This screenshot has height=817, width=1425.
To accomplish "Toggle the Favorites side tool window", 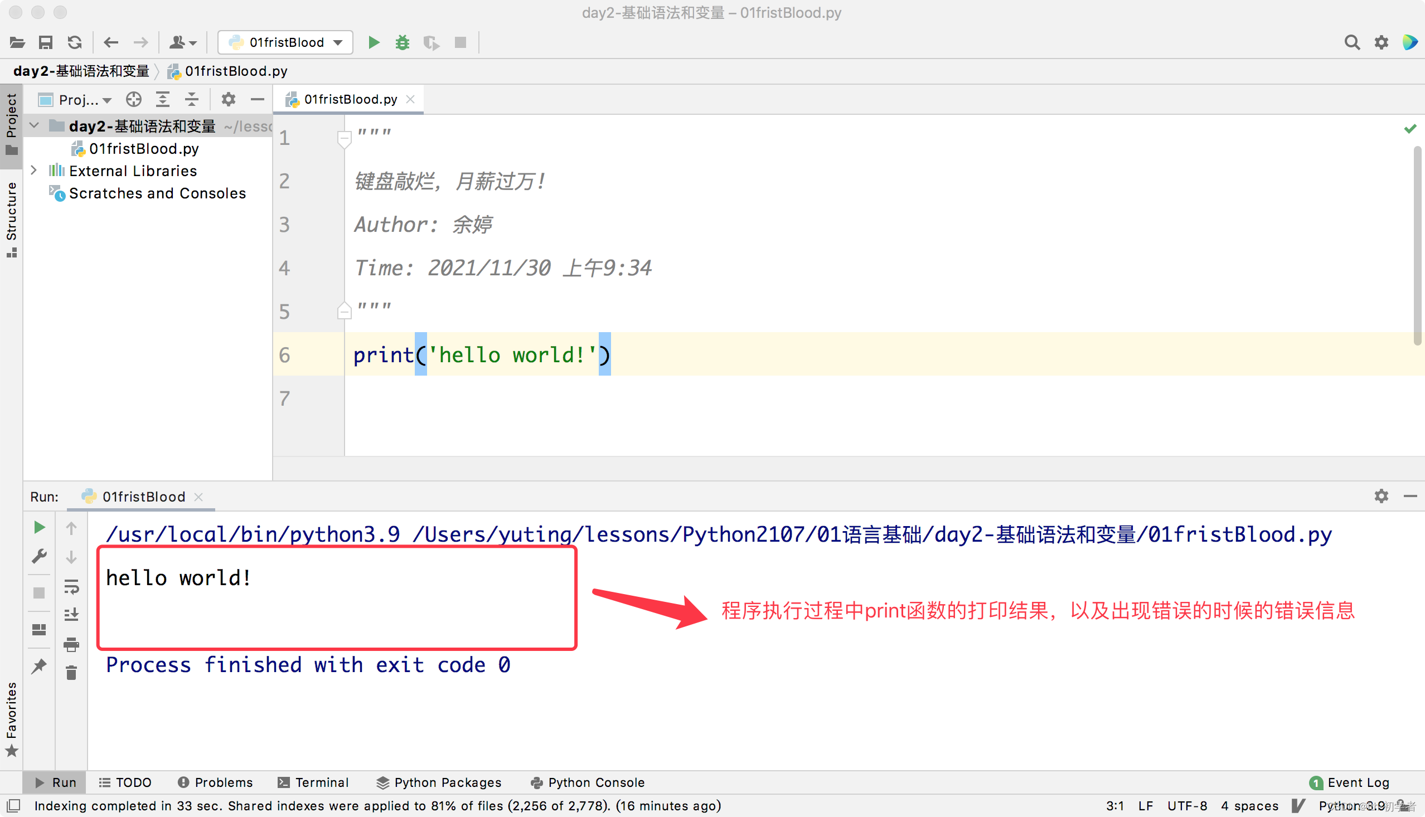I will coord(11,719).
